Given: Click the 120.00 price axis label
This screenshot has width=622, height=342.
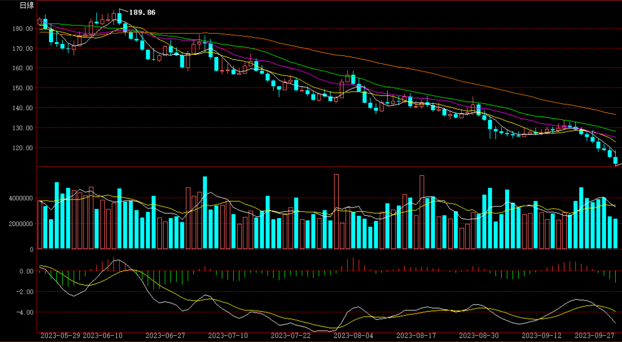Looking at the screenshot, I should [22, 148].
